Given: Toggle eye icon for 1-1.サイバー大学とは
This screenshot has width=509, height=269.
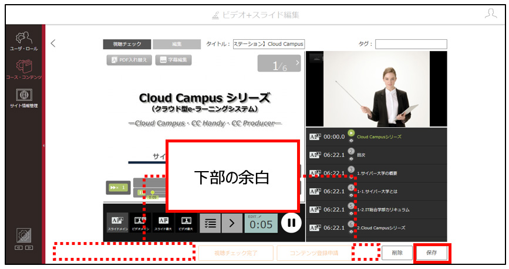Looking at the screenshot, I should pos(351,195).
